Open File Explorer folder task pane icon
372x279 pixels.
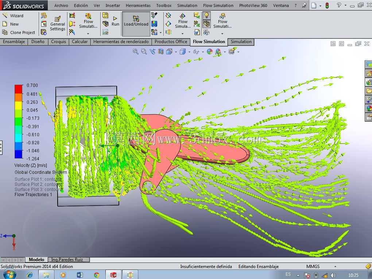[x=369, y=91]
